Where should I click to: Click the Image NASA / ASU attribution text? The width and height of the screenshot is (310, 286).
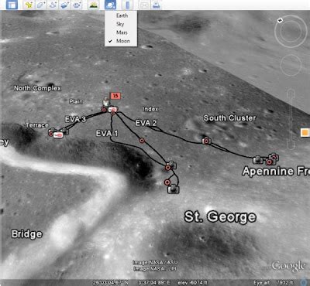(x=155, y=262)
